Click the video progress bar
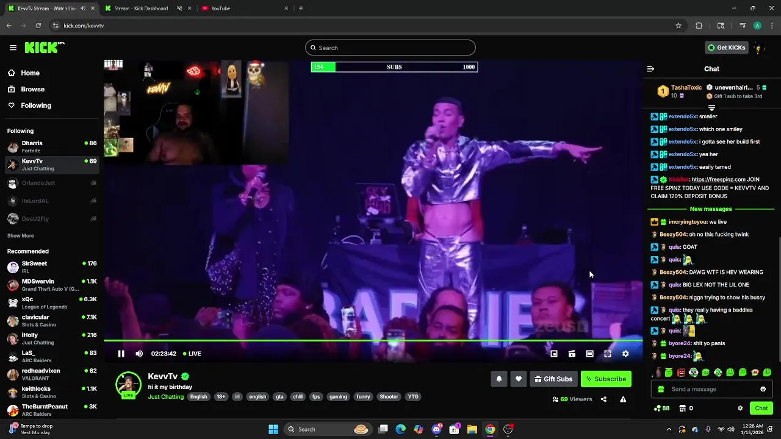Image resolution: width=781 pixels, height=439 pixels. click(x=373, y=341)
